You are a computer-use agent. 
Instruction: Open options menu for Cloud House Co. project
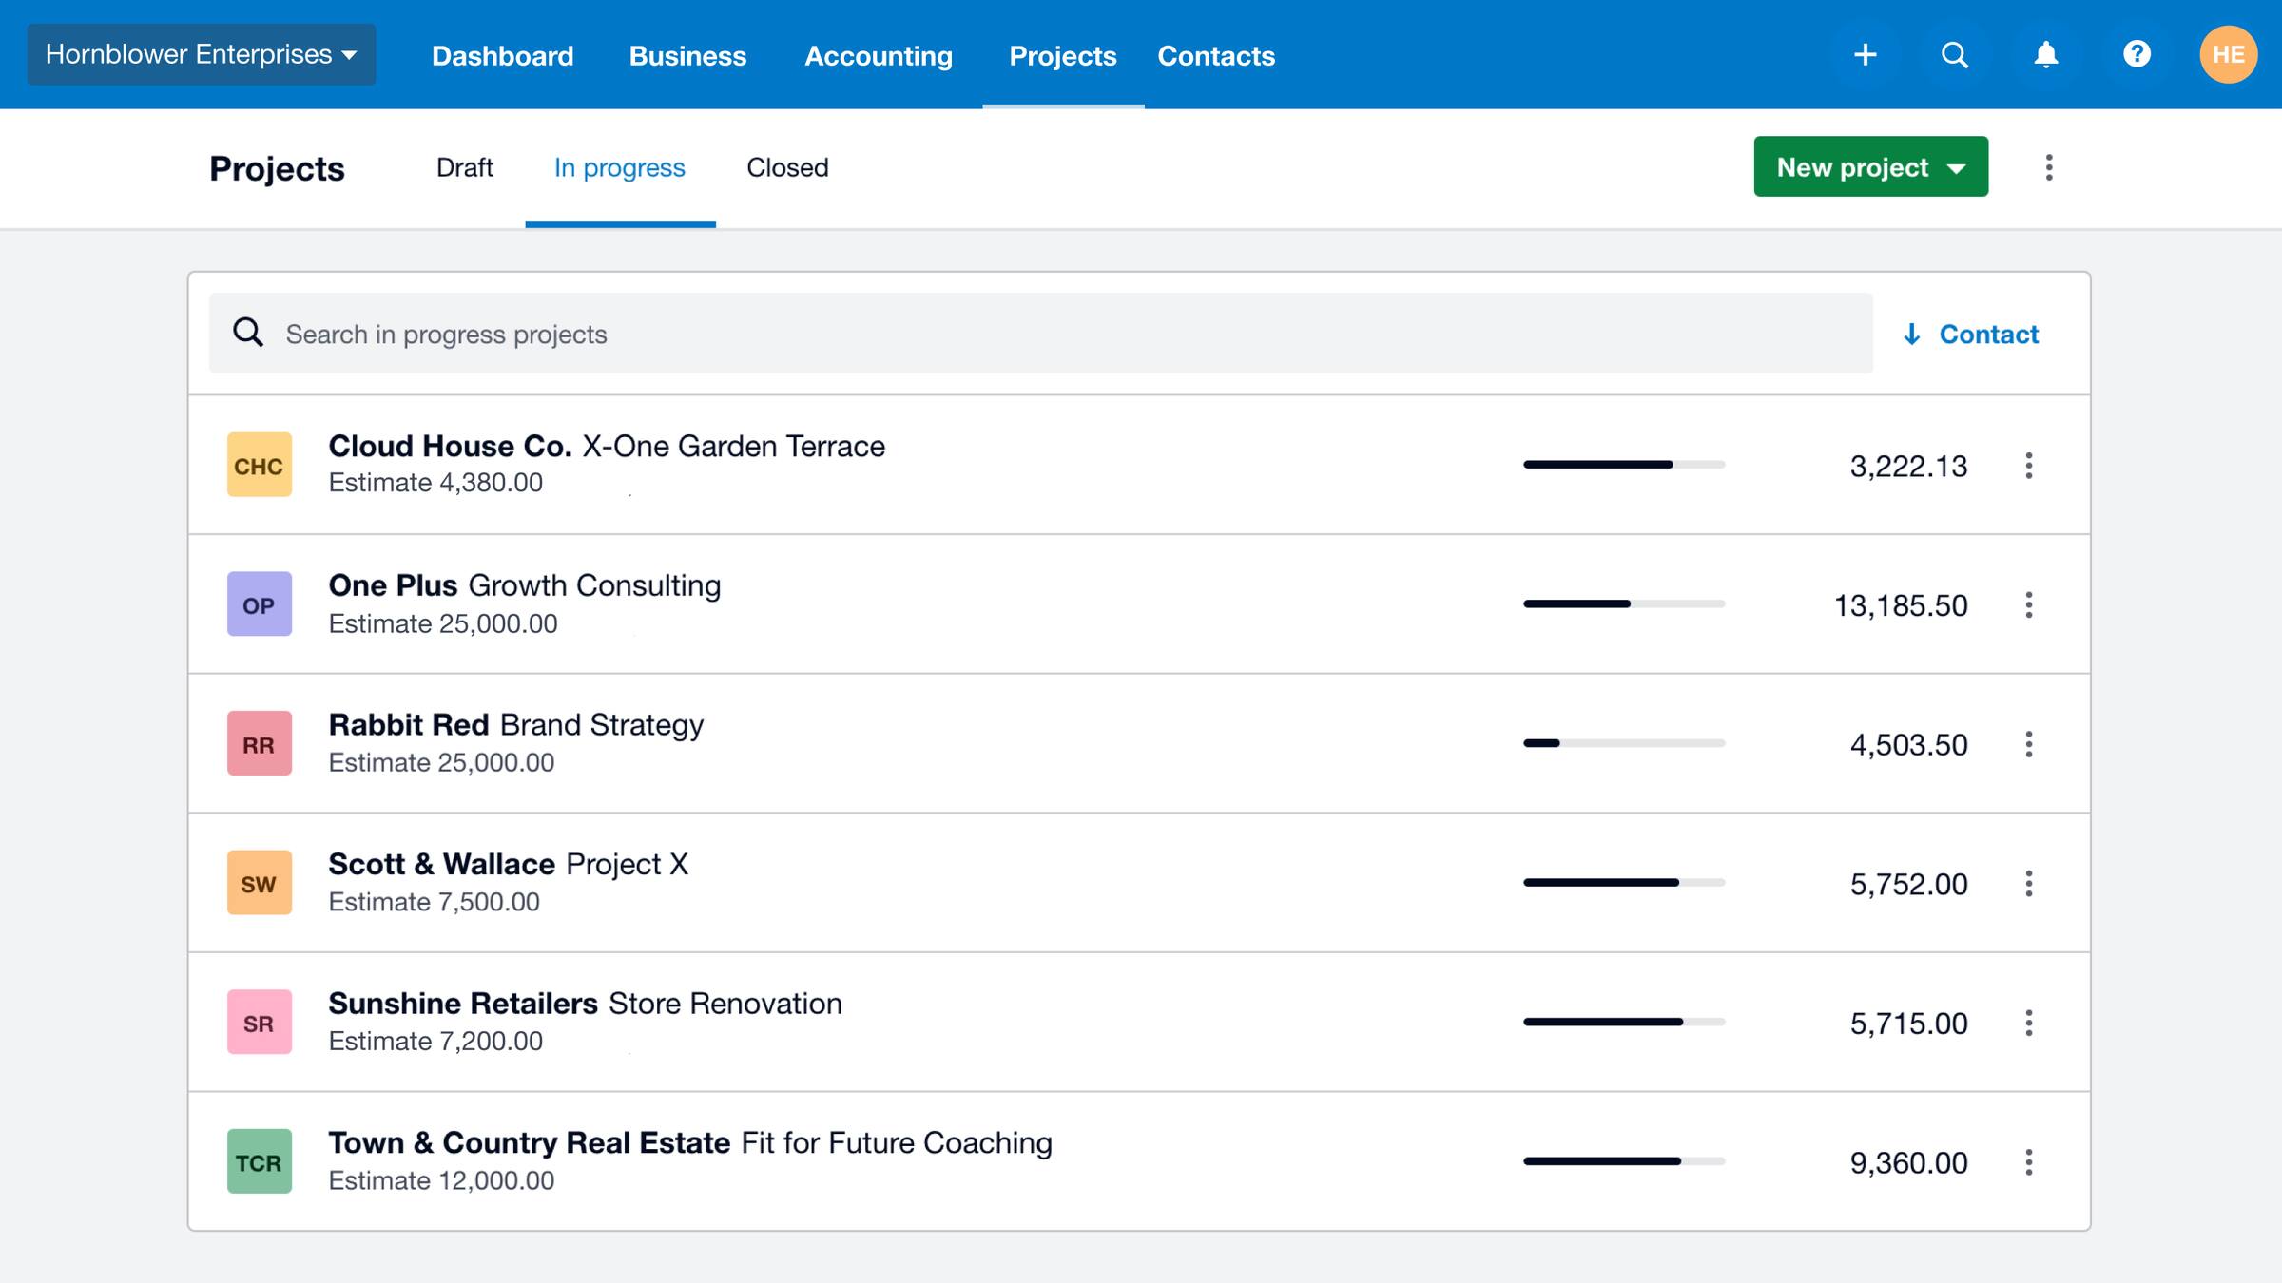click(2029, 466)
